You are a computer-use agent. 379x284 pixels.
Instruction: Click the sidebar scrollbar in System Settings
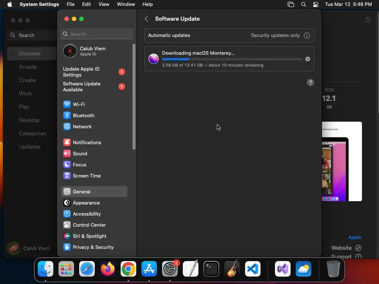tap(134, 97)
